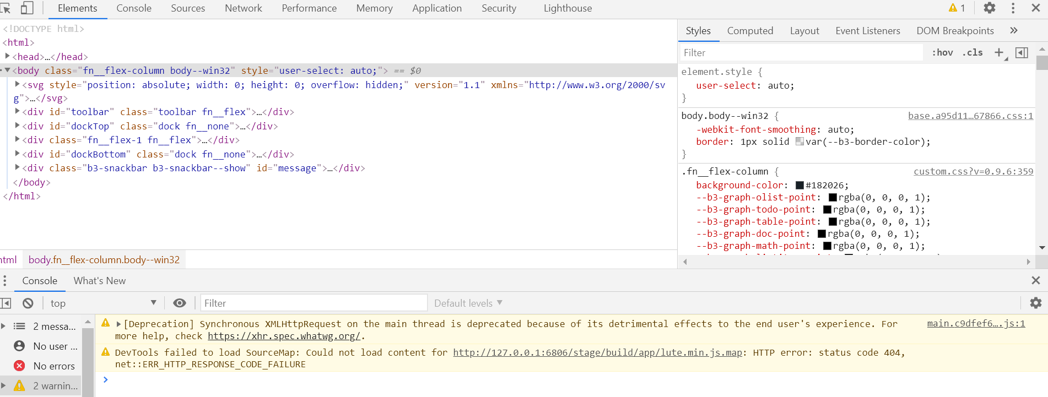
Task: Add a new style rule
Action: (999, 52)
